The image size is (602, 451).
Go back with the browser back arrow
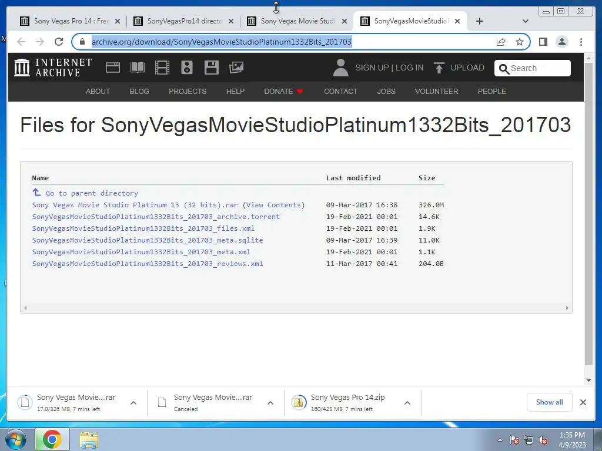click(21, 42)
